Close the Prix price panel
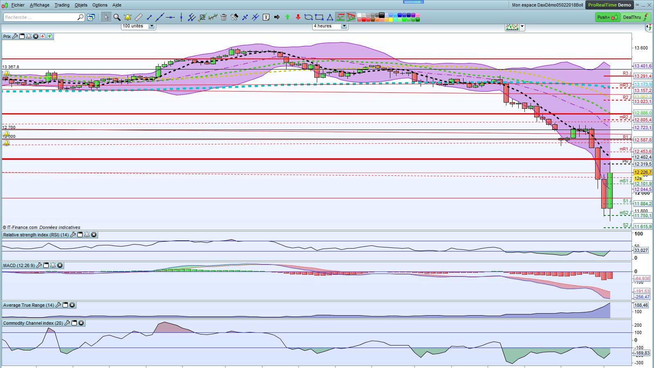 [36, 36]
